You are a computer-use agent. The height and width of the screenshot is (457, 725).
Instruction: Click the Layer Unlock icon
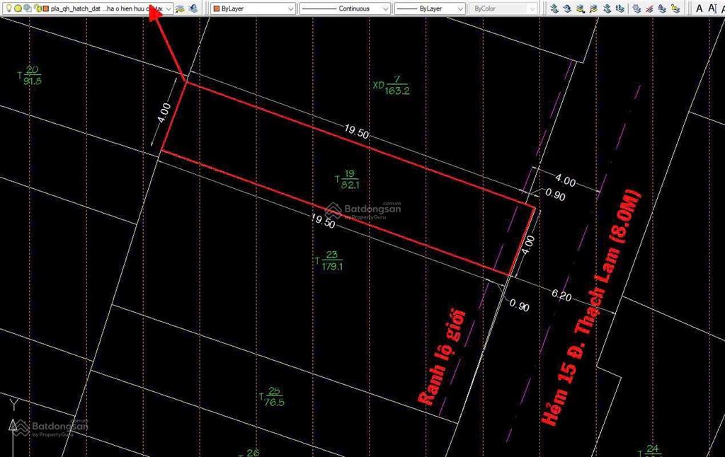(x=675, y=8)
